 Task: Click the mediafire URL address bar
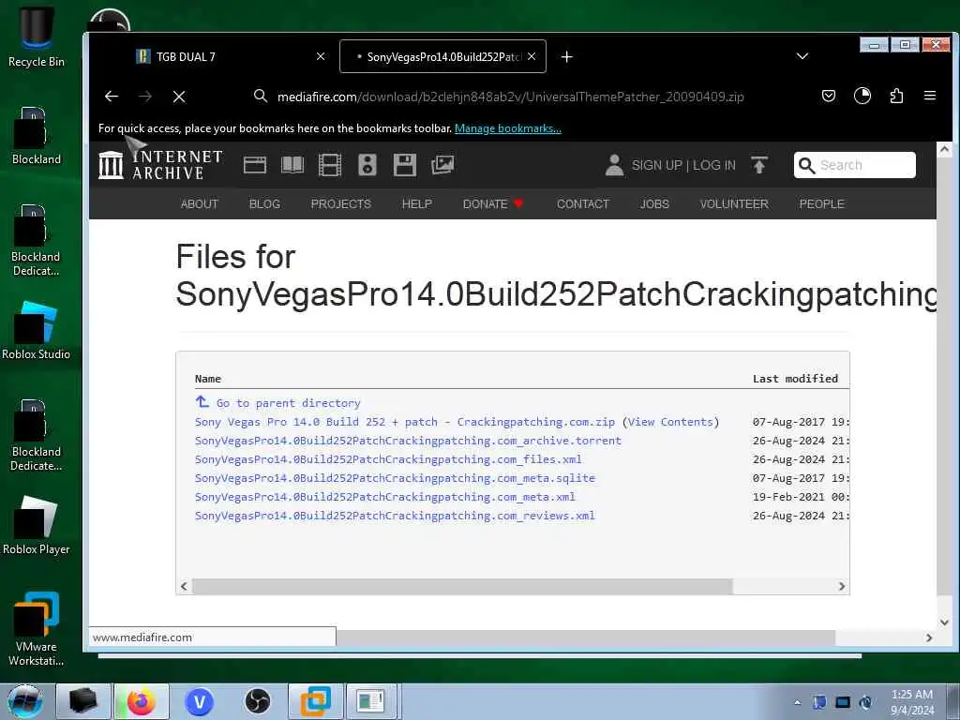510,97
